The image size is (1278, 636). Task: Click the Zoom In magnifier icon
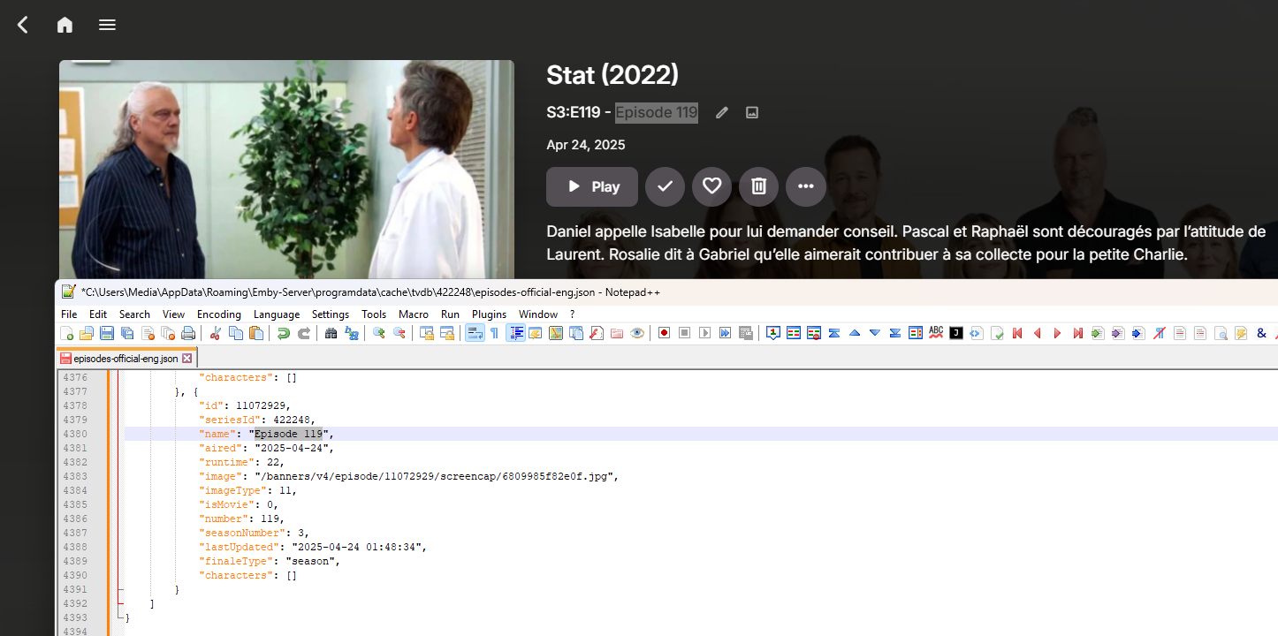pos(379,333)
